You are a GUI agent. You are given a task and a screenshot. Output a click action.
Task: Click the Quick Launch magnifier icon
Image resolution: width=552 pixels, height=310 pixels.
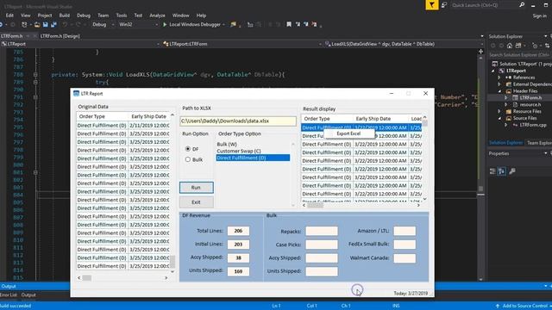[522, 5]
